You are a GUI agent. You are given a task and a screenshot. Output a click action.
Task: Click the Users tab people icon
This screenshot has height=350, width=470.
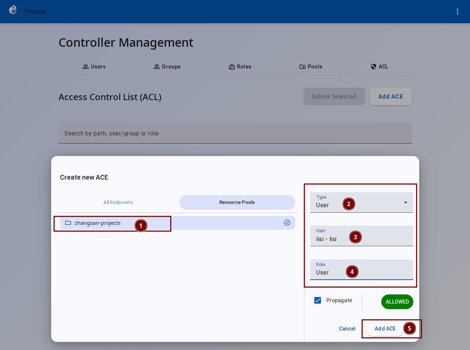pyautogui.click(x=86, y=67)
